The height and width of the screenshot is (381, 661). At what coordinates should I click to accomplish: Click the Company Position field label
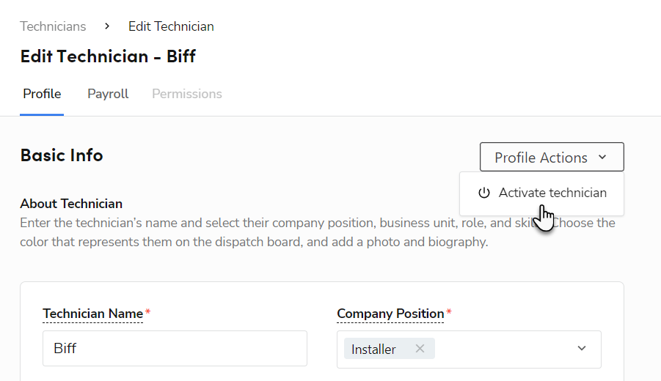click(390, 314)
